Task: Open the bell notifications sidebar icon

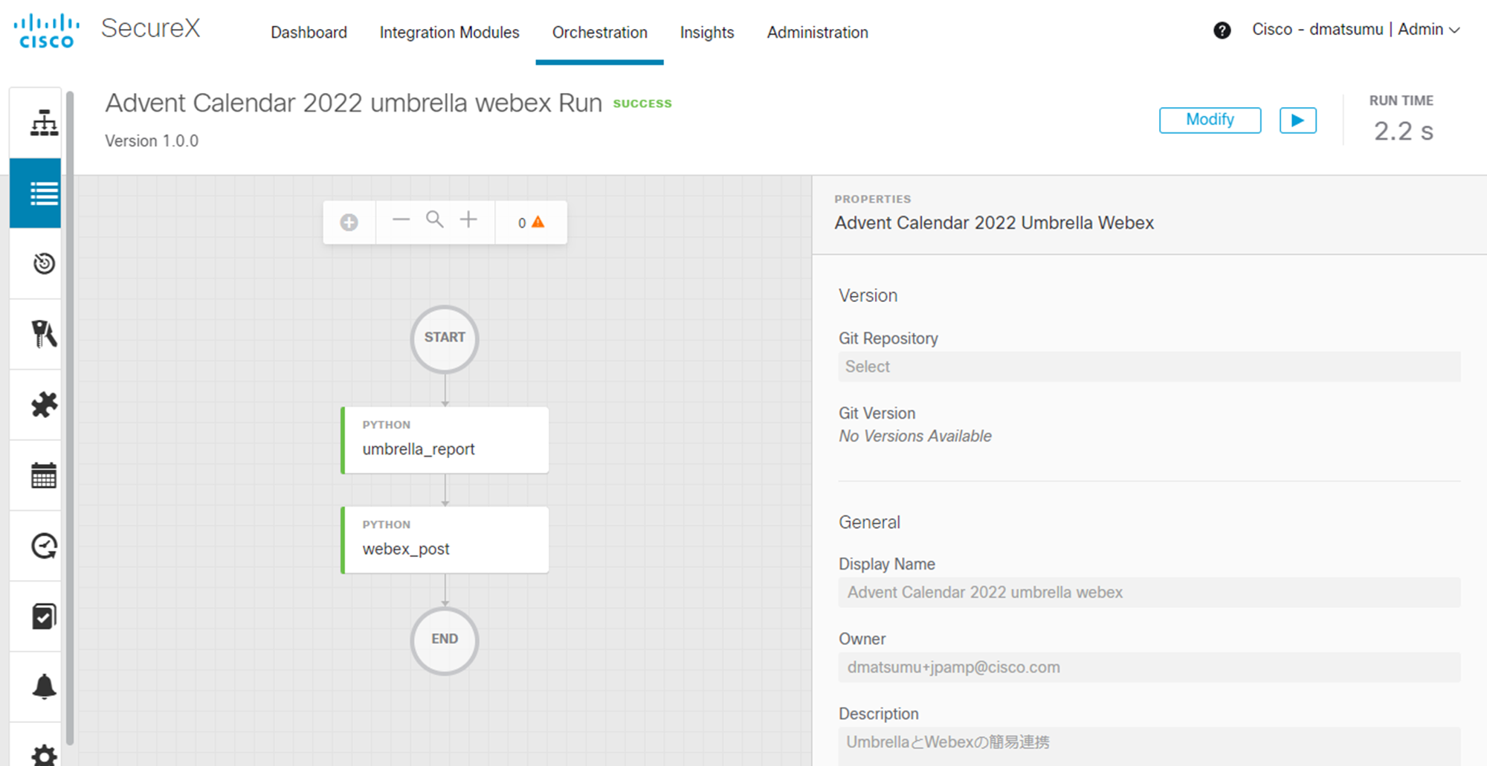Action: click(44, 686)
